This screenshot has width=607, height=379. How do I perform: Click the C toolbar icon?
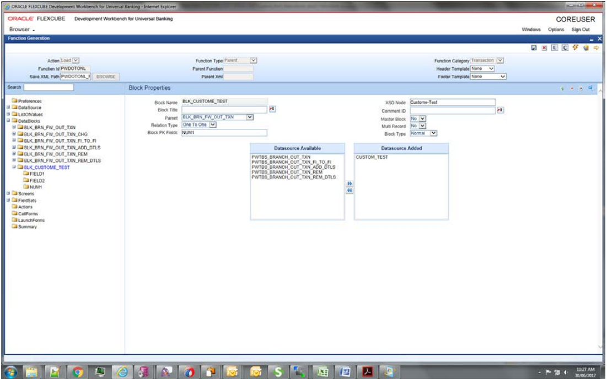565,47
